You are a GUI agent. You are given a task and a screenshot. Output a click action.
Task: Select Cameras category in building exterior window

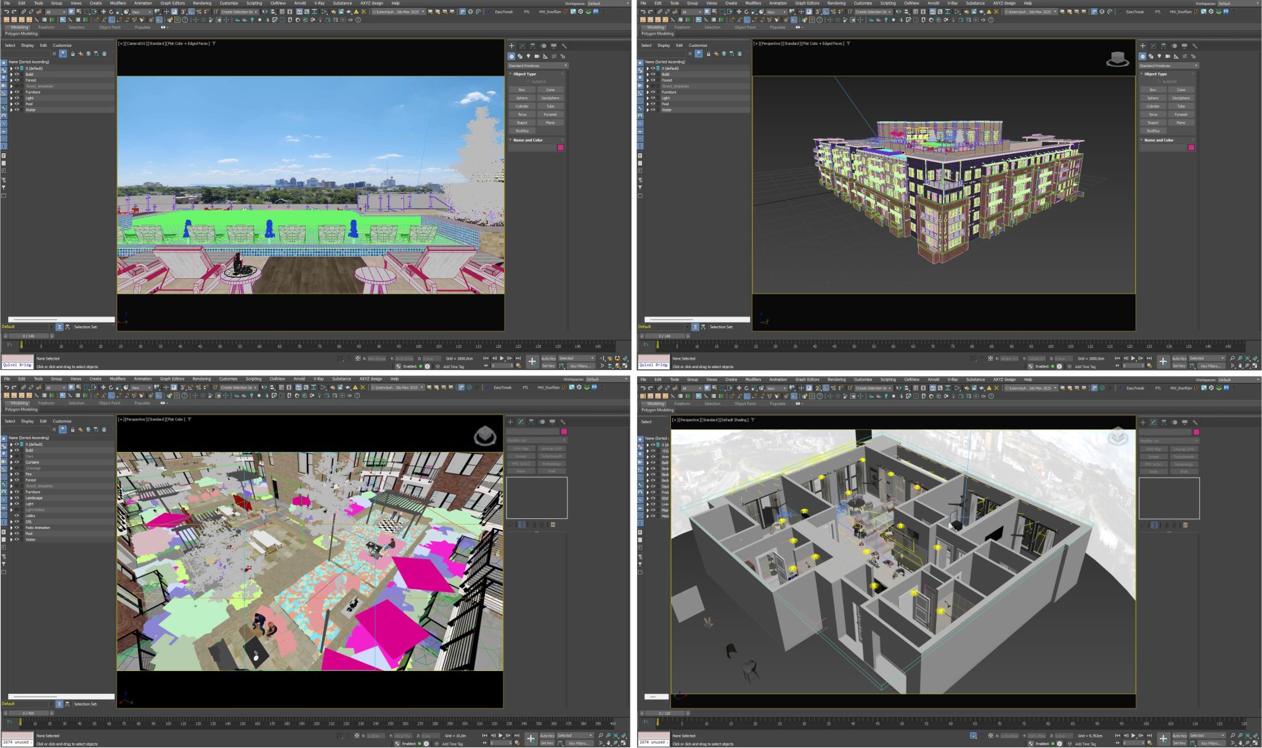point(1168,56)
